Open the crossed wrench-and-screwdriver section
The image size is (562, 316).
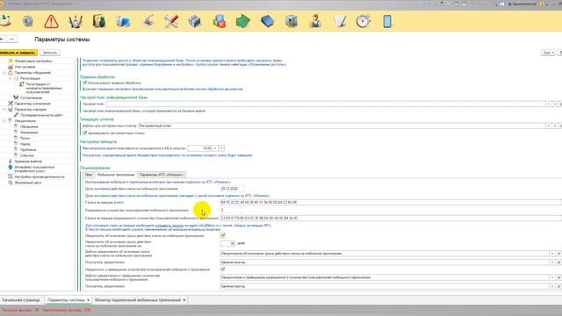pos(171,21)
